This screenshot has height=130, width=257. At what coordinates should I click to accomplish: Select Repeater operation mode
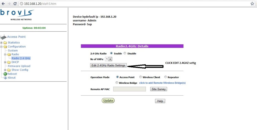click(166, 77)
